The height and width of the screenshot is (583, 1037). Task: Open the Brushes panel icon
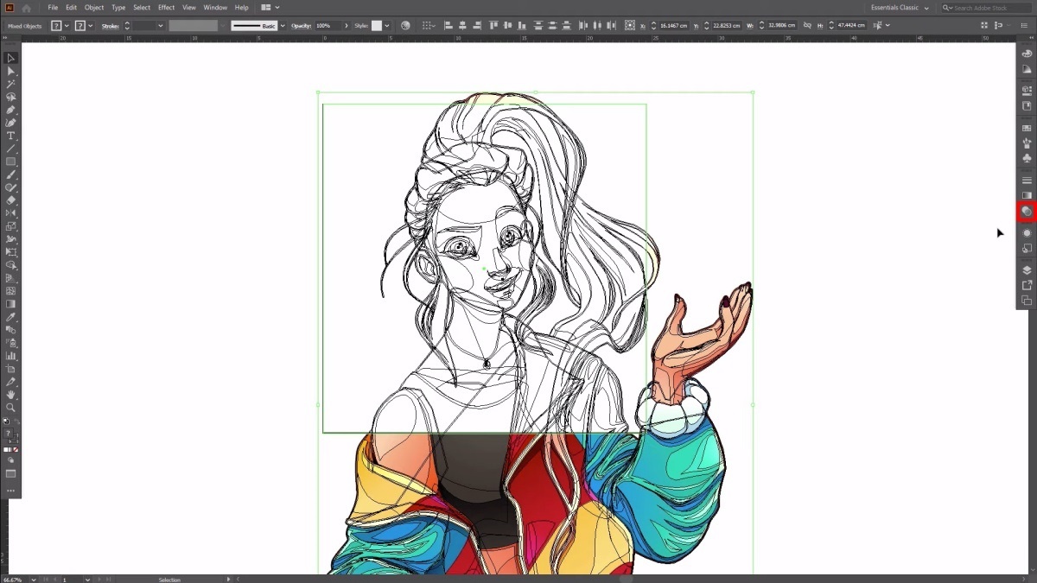1027,143
